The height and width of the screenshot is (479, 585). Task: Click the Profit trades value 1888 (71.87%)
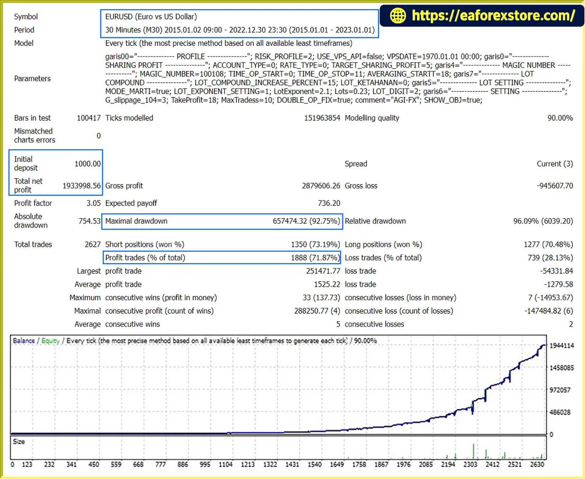coord(315,258)
